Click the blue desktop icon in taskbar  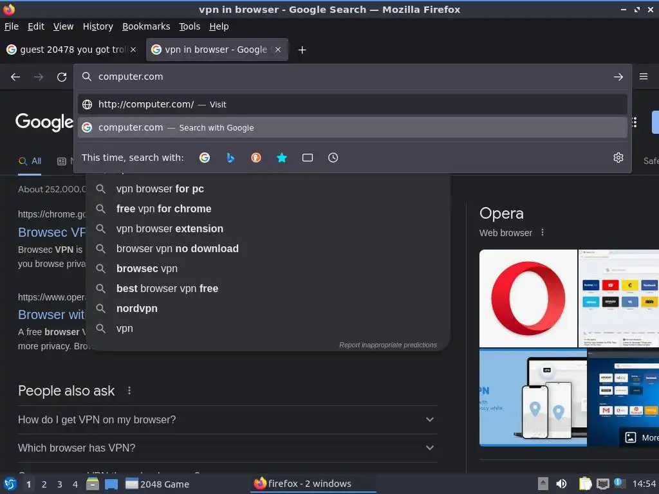[x=111, y=484]
